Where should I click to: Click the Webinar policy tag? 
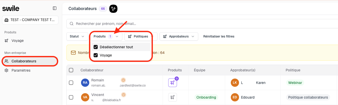295,83
